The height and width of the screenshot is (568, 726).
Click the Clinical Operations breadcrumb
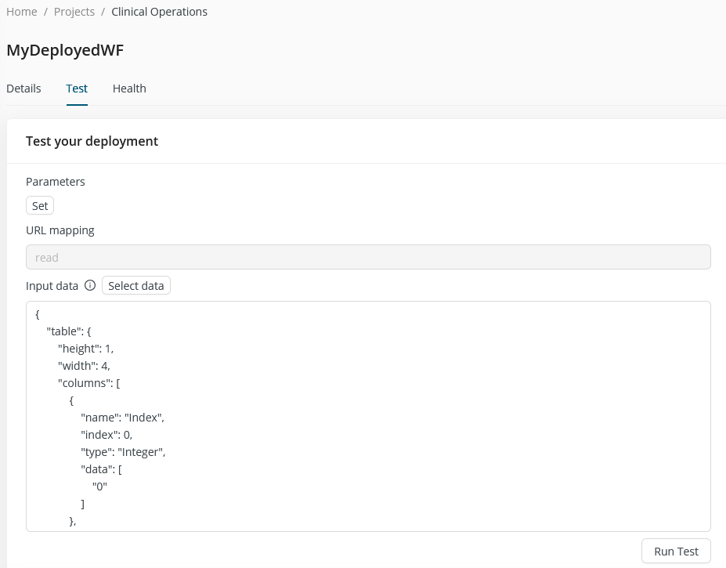pyautogui.click(x=160, y=12)
